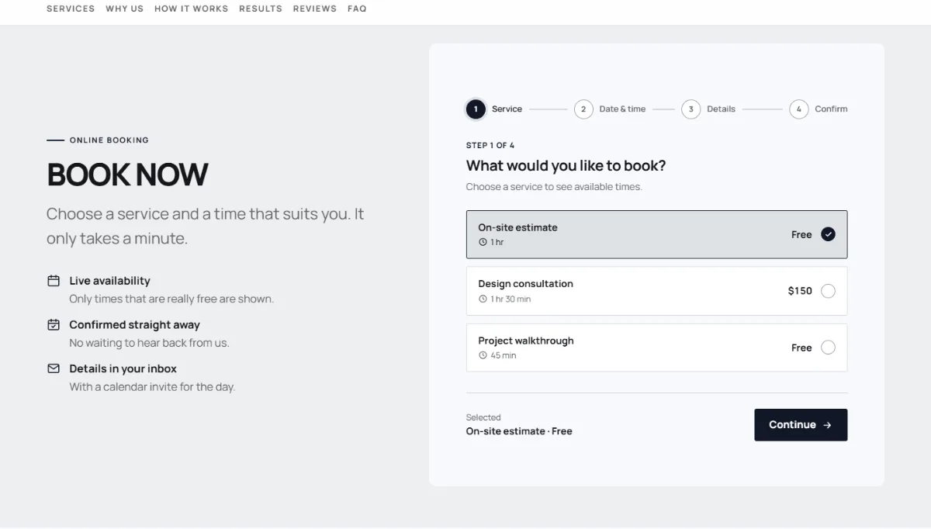The image size is (931, 529).
Task: Click the clock icon next to 1 hr 30 min
Action: [x=483, y=299]
